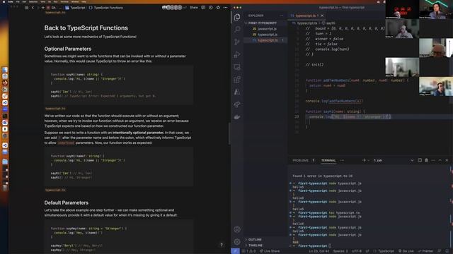
Task: Close the typescript.ts editor tab
Action: [322, 16]
